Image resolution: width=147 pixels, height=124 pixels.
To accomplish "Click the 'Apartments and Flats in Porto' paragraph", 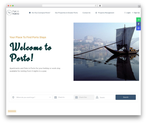I will [x=35, y=70].
